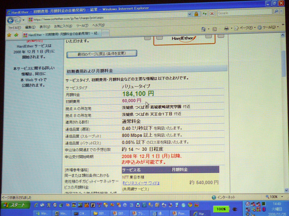Click the 184,100 円 monthly fee value

138,94
